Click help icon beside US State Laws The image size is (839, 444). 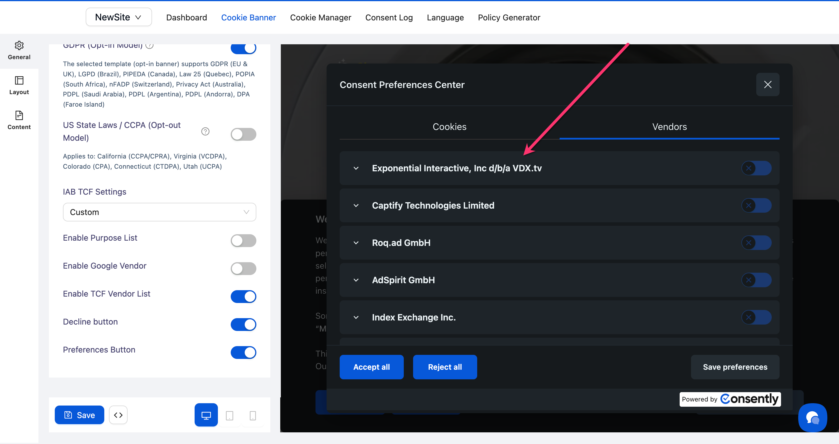[205, 132]
